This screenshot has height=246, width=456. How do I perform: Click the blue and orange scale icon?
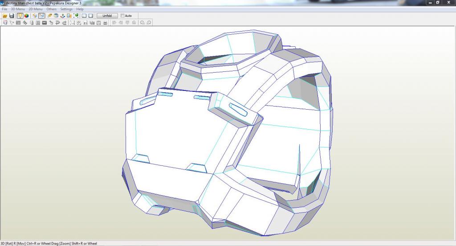pyautogui.click(x=69, y=16)
